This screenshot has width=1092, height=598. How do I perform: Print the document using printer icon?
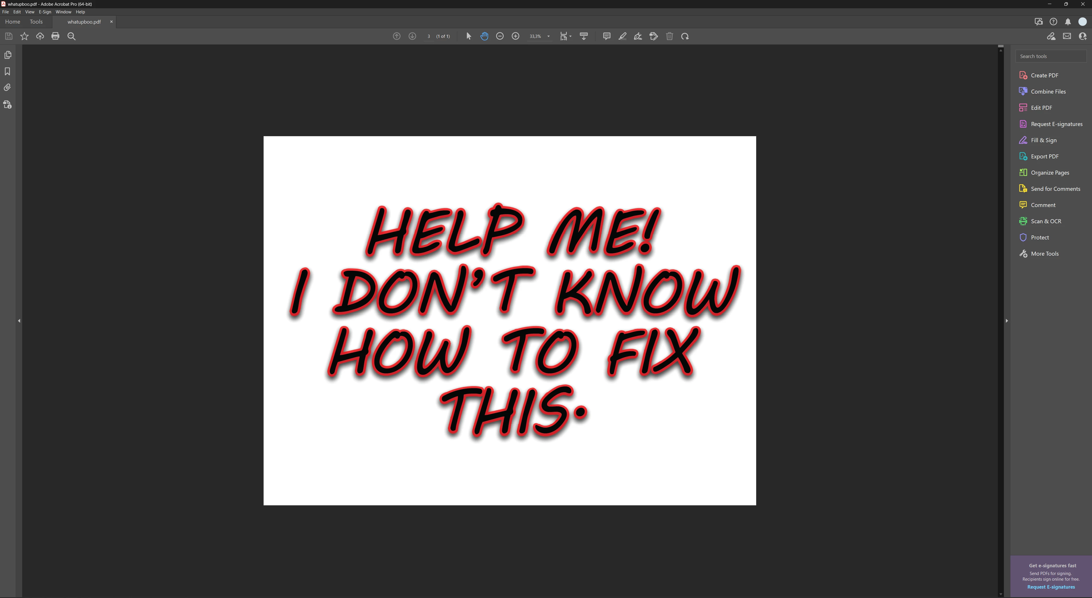point(55,36)
